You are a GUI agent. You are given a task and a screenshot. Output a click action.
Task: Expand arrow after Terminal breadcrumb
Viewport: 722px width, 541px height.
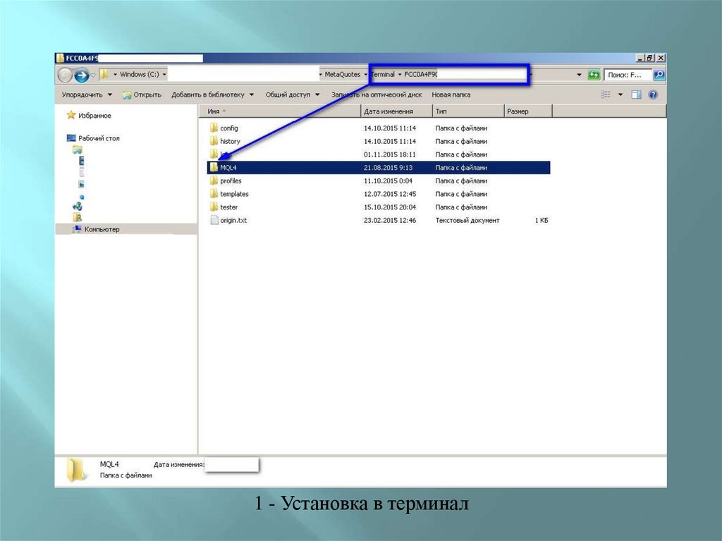pyautogui.click(x=399, y=74)
